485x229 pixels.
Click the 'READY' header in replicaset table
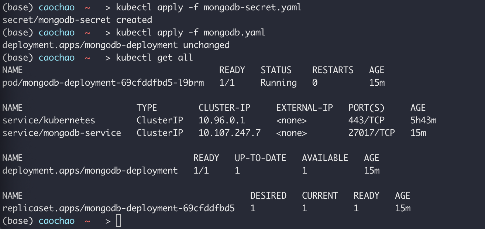367,196
